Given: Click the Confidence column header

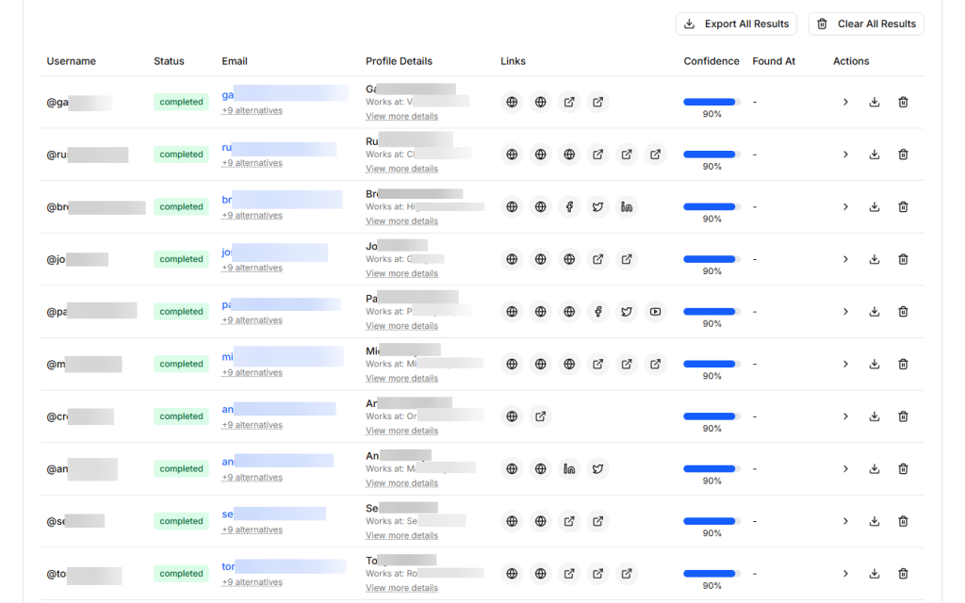Looking at the screenshot, I should 711,61.
